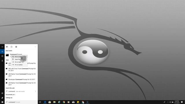The image size is (185, 104).
Task: Open Developer Command Prompt for VS 2017
Action: pyautogui.click(x=21, y=79)
